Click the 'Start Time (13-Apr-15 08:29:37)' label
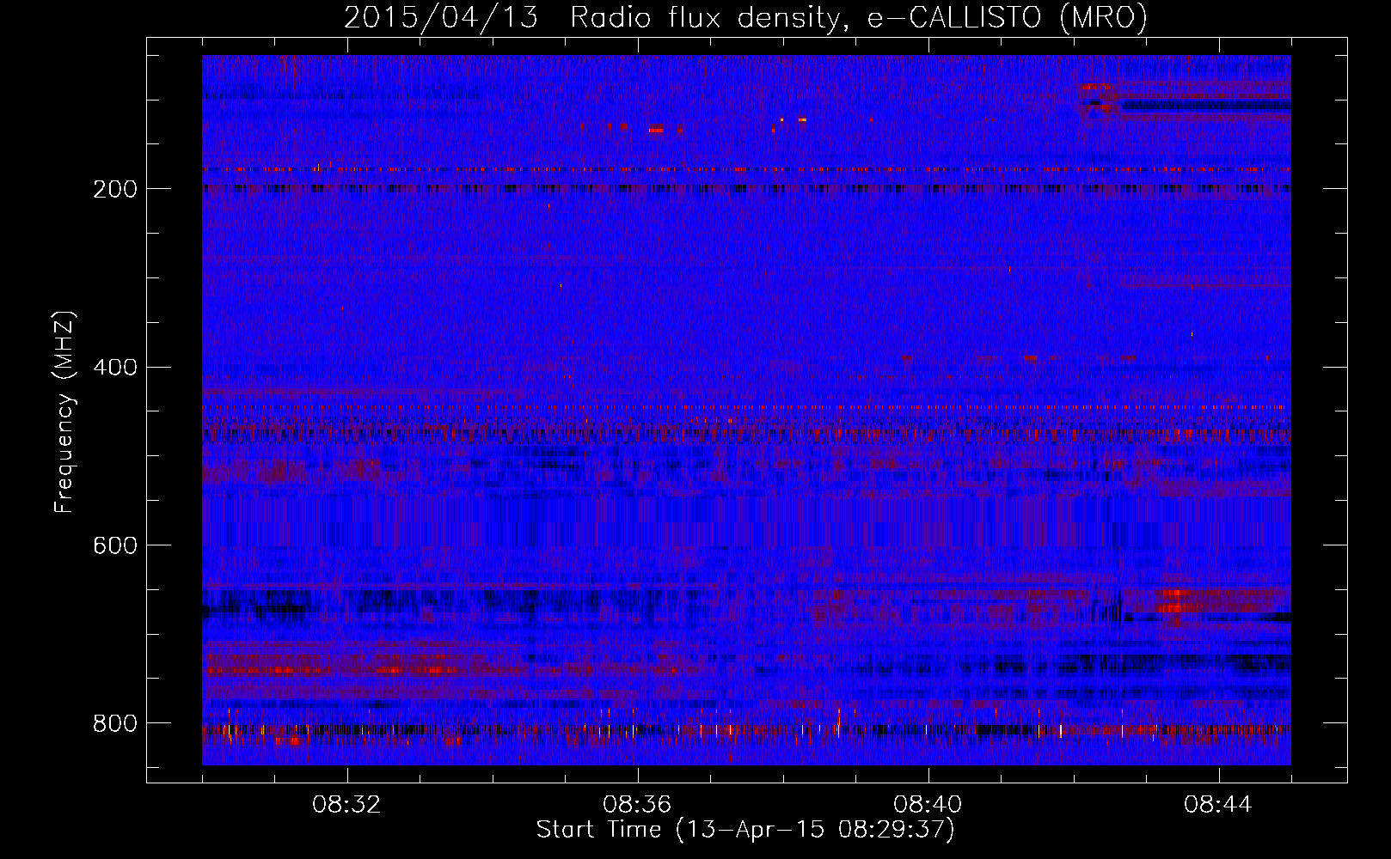Image resolution: width=1391 pixels, height=859 pixels. [x=745, y=830]
